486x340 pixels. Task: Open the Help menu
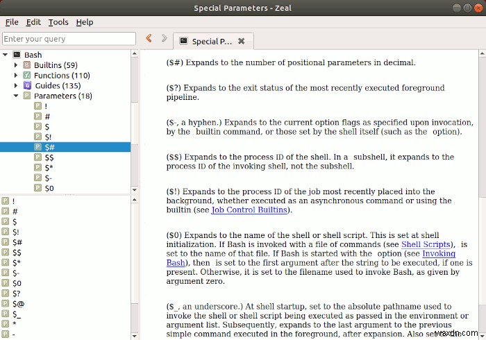tap(85, 22)
